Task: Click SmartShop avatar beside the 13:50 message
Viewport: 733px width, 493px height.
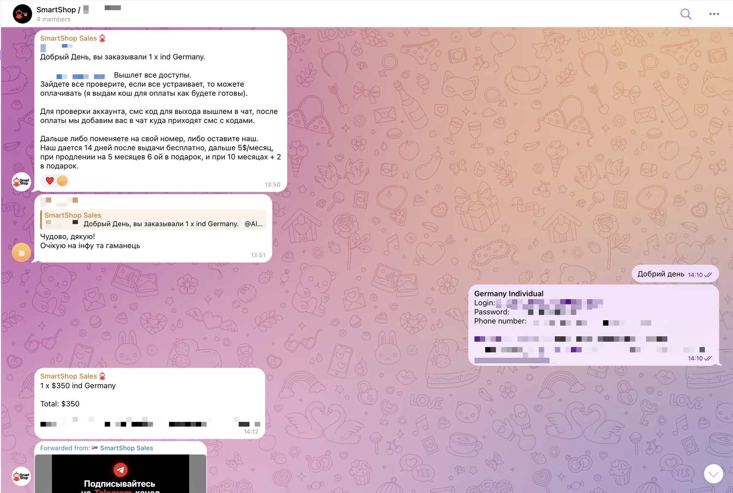Action: pyautogui.click(x=21, y=182)
